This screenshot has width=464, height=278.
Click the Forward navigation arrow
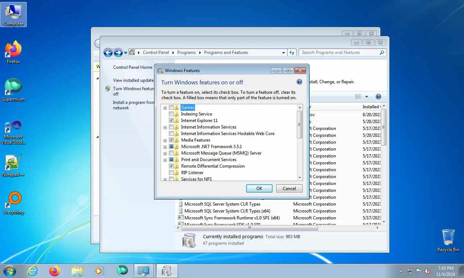point(118,52)
